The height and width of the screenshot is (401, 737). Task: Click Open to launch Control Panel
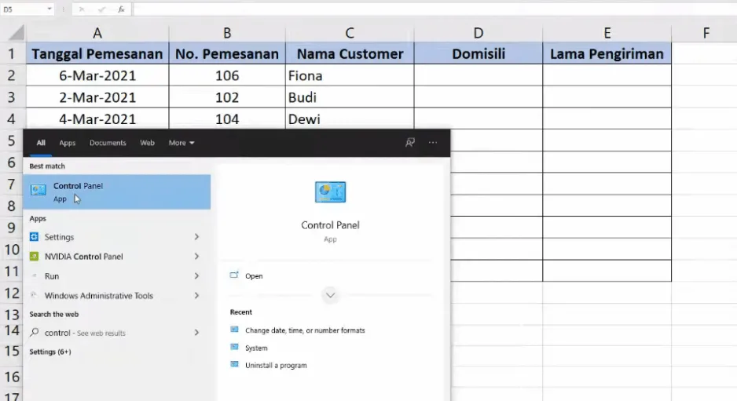[254, 275]
